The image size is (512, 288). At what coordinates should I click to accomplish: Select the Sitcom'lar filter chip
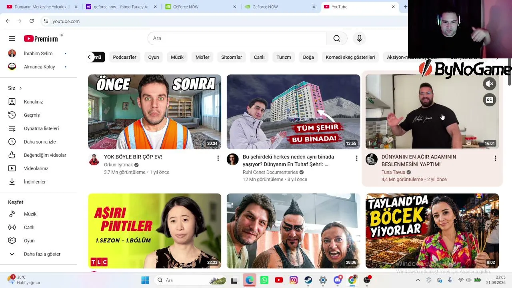click(x=232, y=57)
